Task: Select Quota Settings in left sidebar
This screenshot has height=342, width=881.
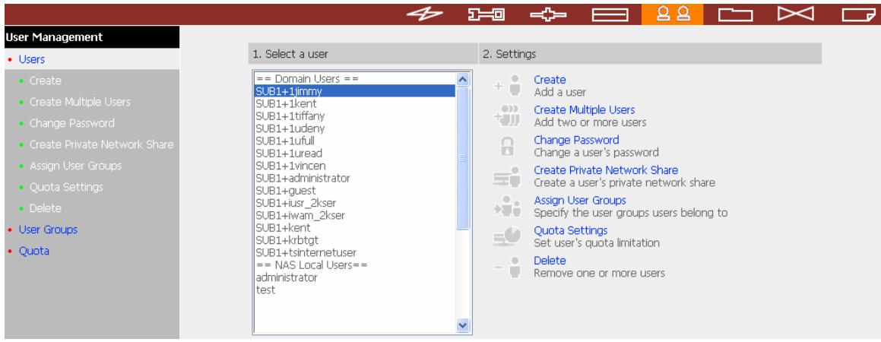Action: (66, 187)
